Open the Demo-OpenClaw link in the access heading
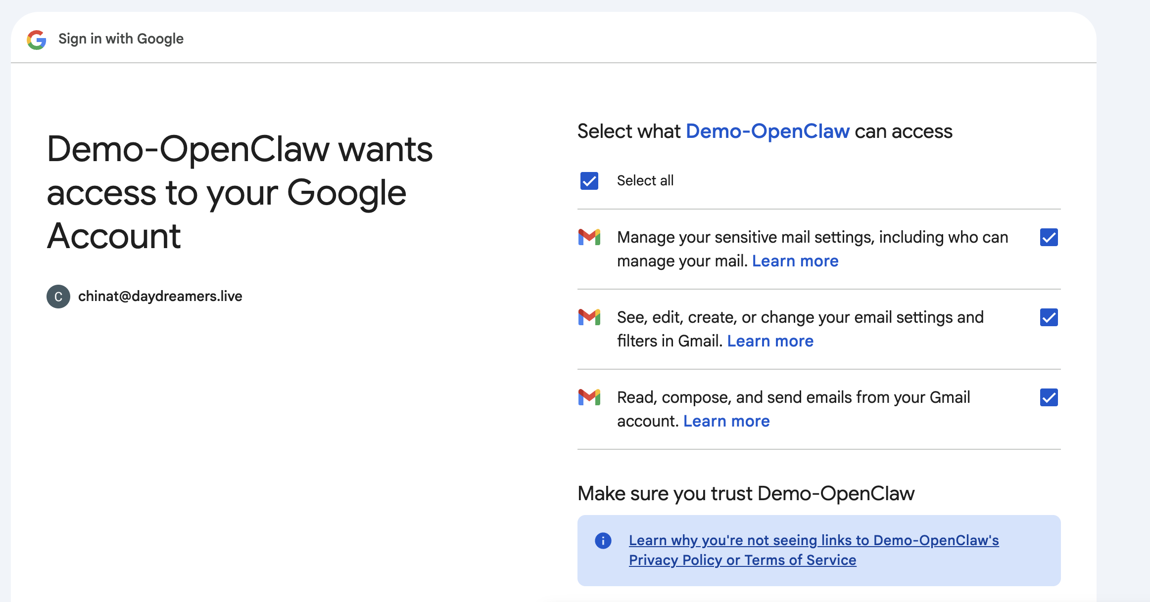The width and height of the screenshot is (1150, 602). pos(767,131)
